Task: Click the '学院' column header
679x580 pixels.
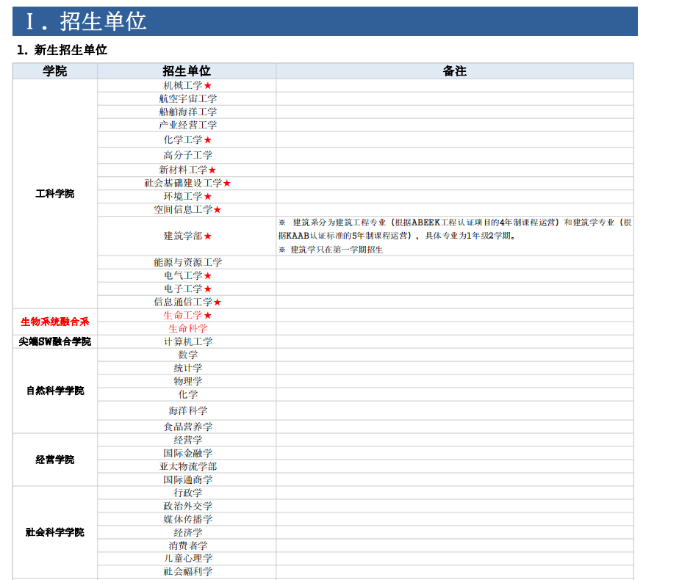Action: [55, 71]
